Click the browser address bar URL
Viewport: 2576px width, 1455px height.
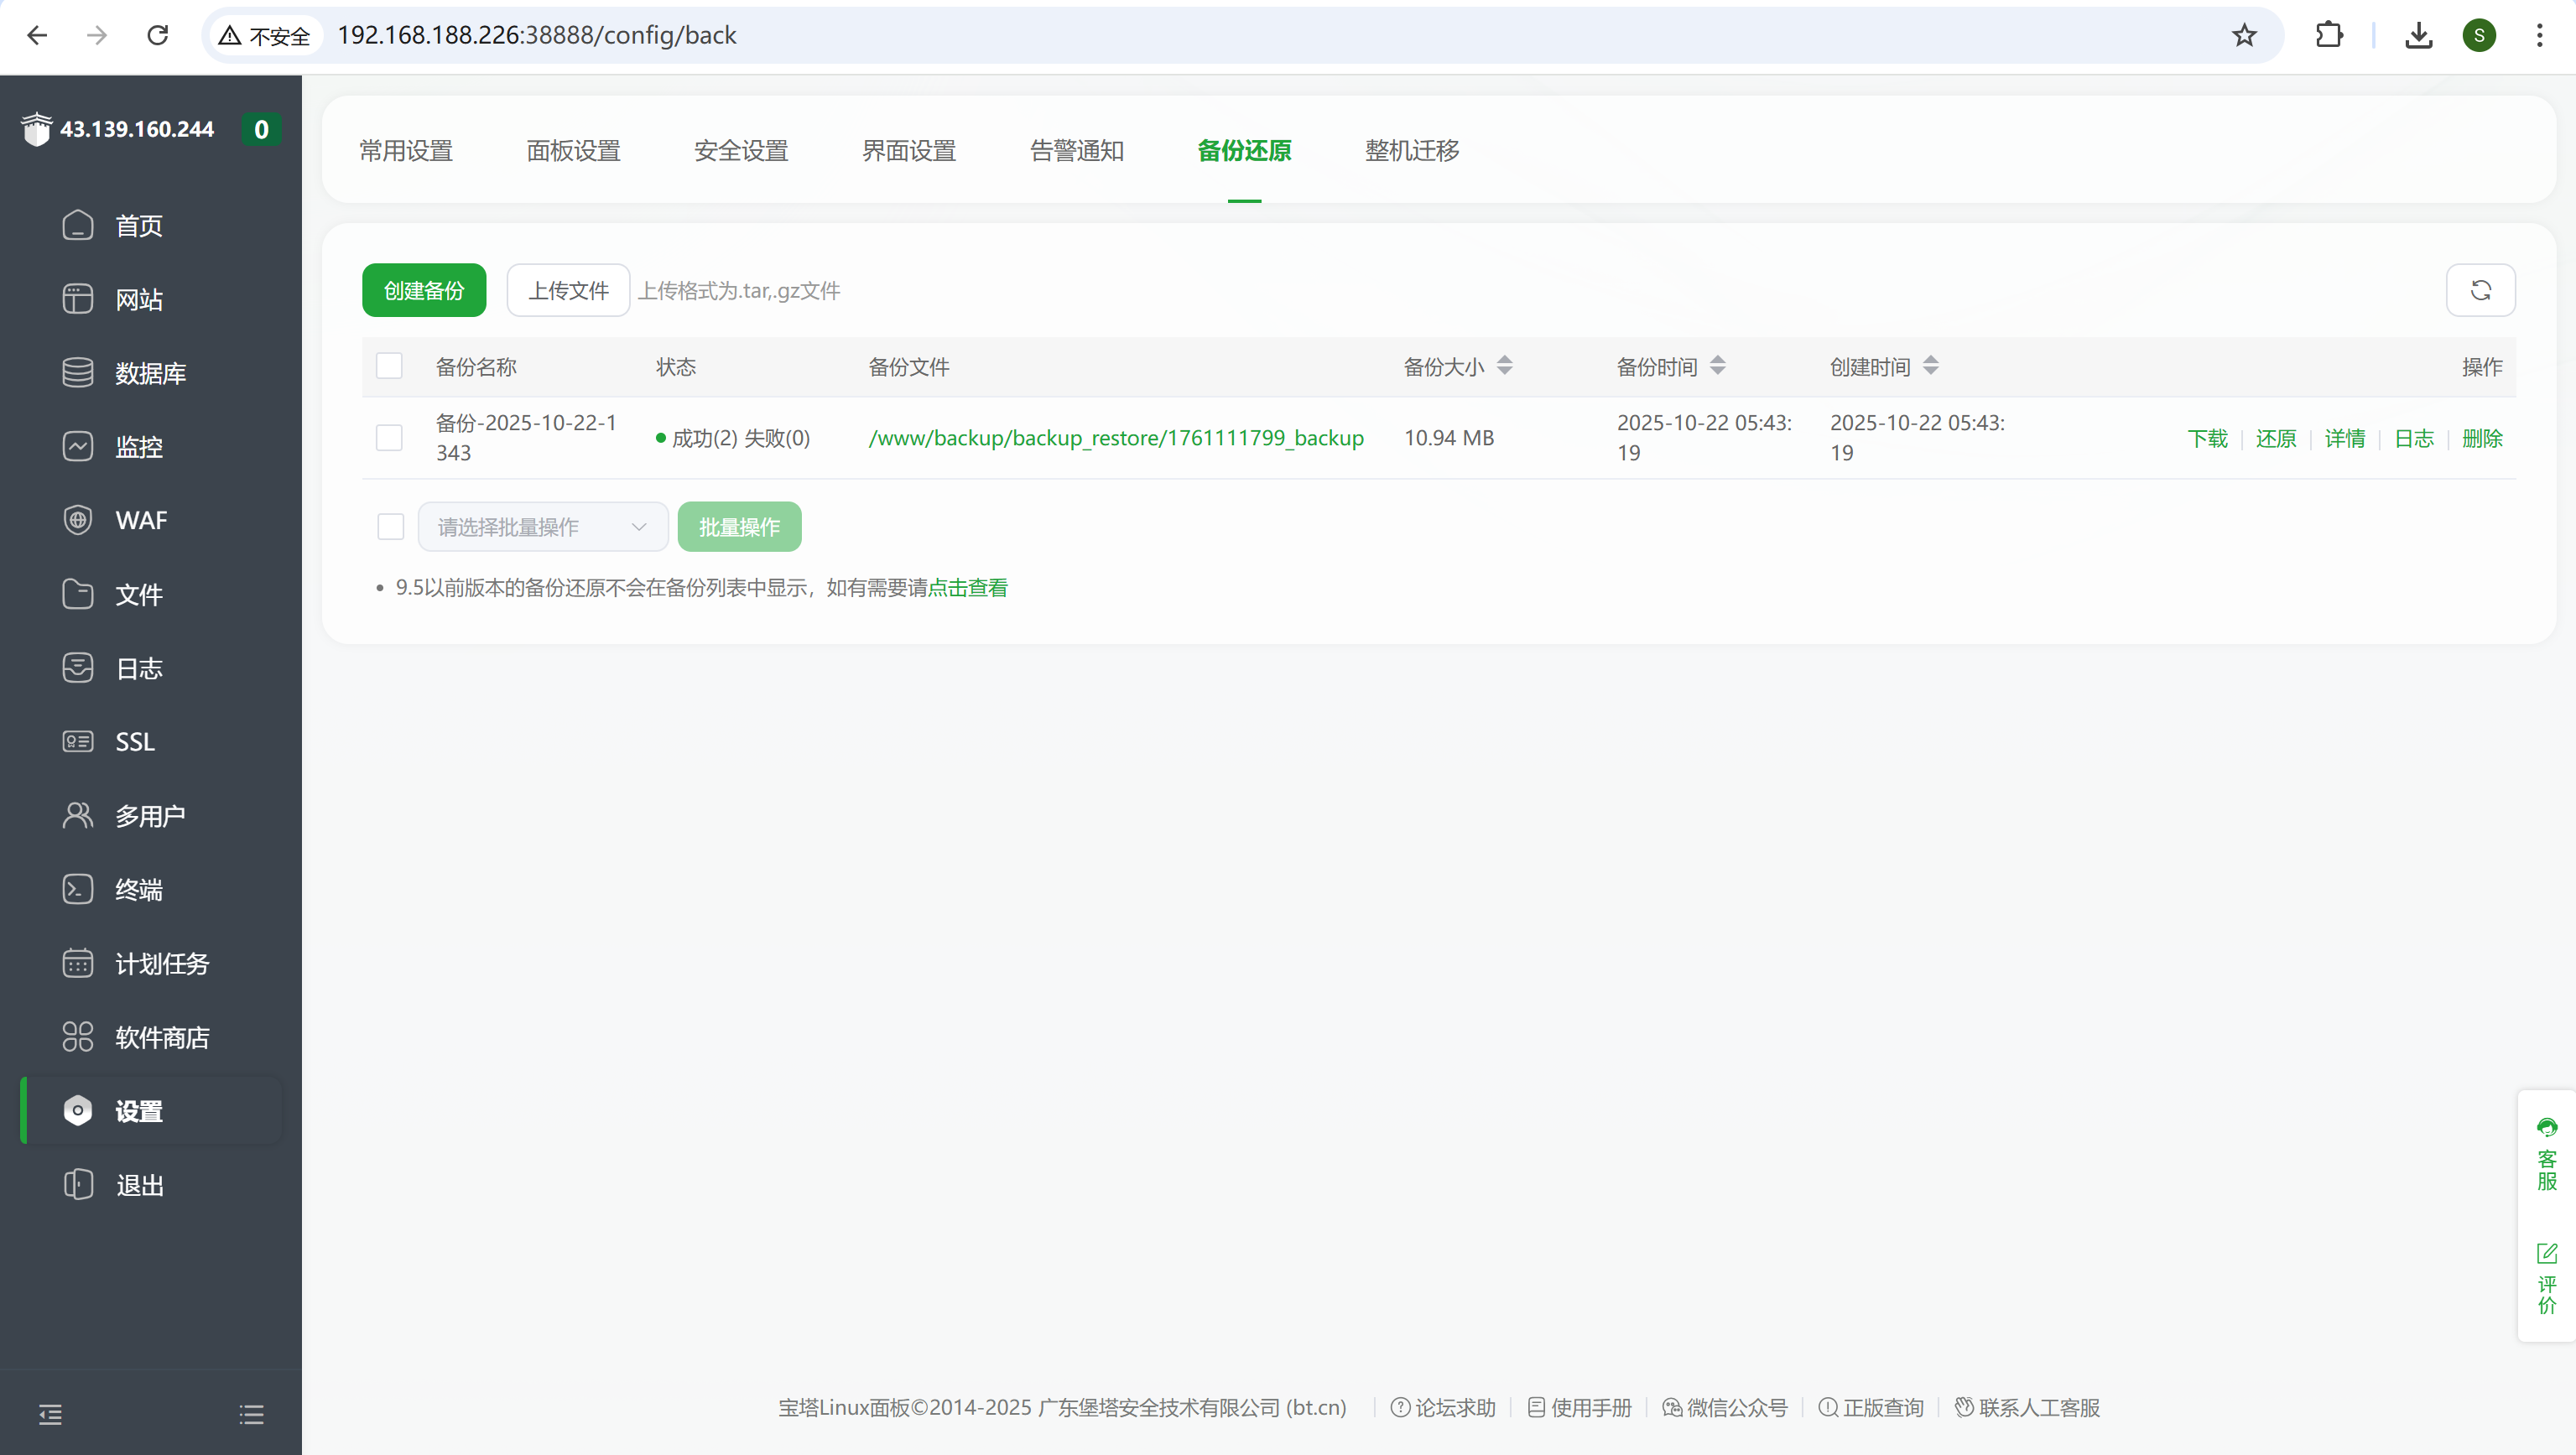tap(536, 35)
